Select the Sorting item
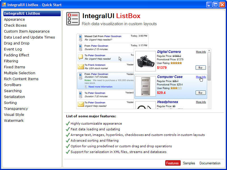Screen dimensions: 227x170 click(10, 103)
